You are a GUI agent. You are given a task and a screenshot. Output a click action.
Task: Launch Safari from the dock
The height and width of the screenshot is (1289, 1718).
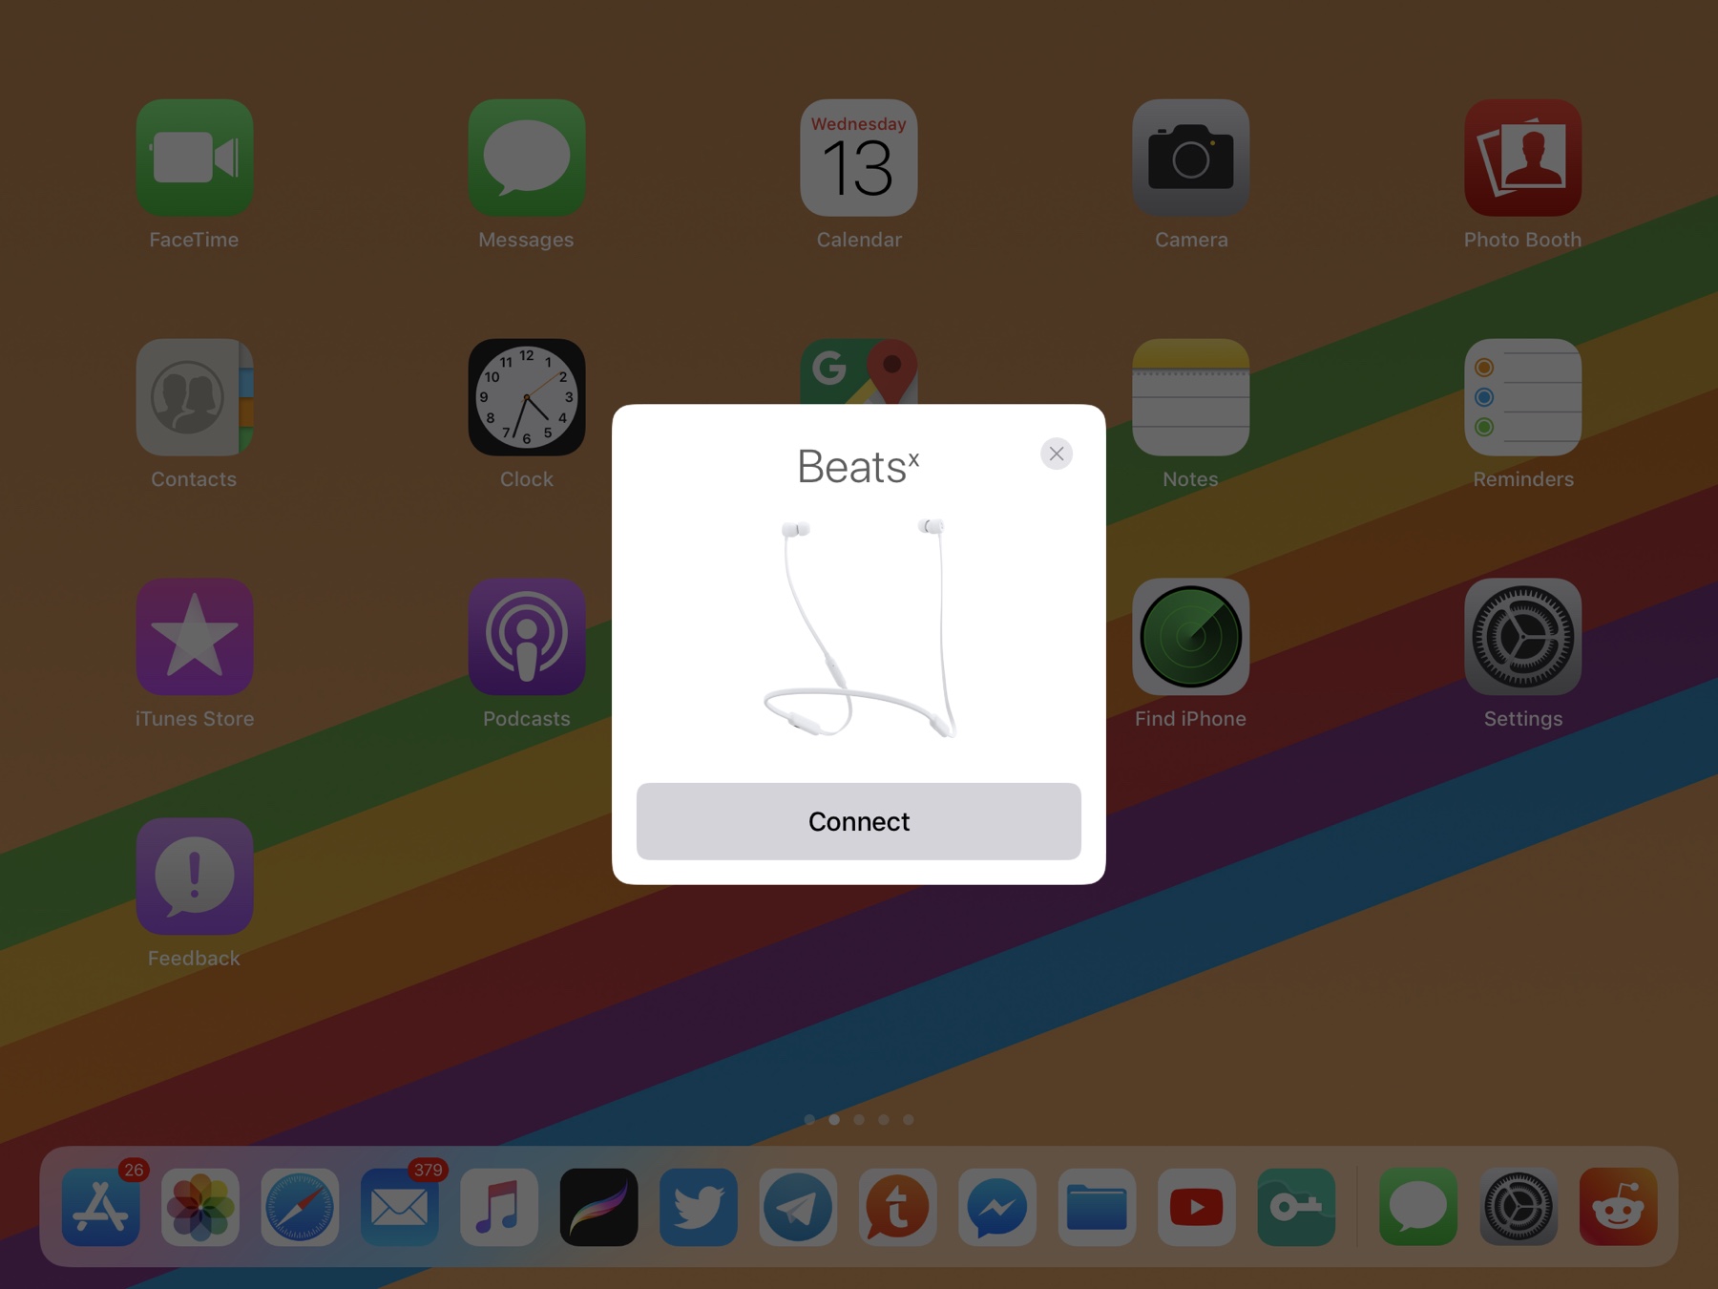click(x=300, y=1207)
